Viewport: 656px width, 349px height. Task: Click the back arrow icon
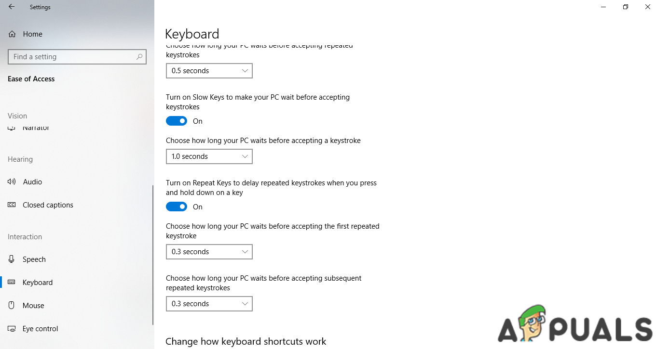(x=12, y=7)
